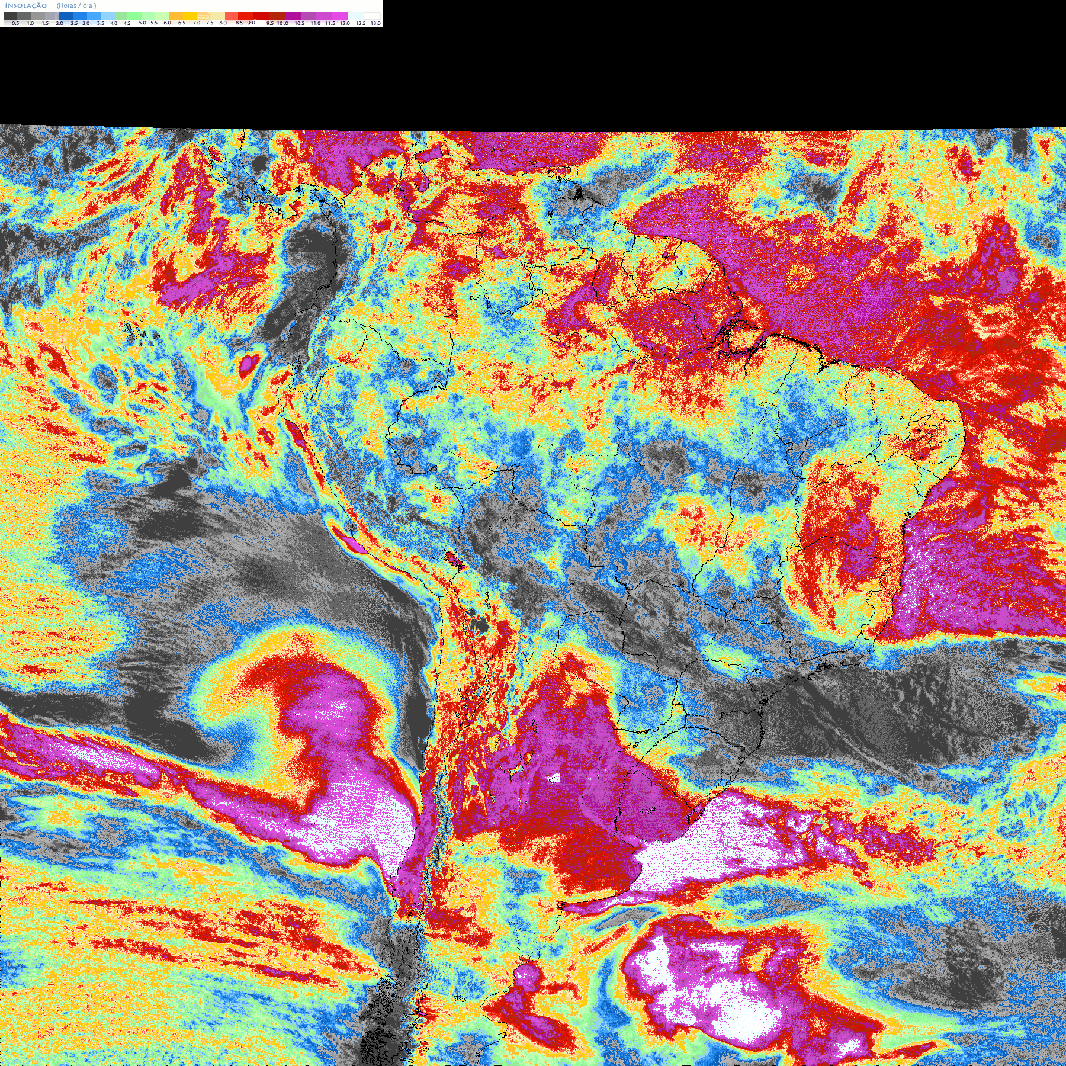Screen dimensions: 1066x1066
Task: Select the darkest gray swatch at legend start
Action: click(10, 16)
